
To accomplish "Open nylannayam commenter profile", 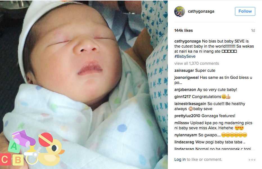I will pos(186,135).
